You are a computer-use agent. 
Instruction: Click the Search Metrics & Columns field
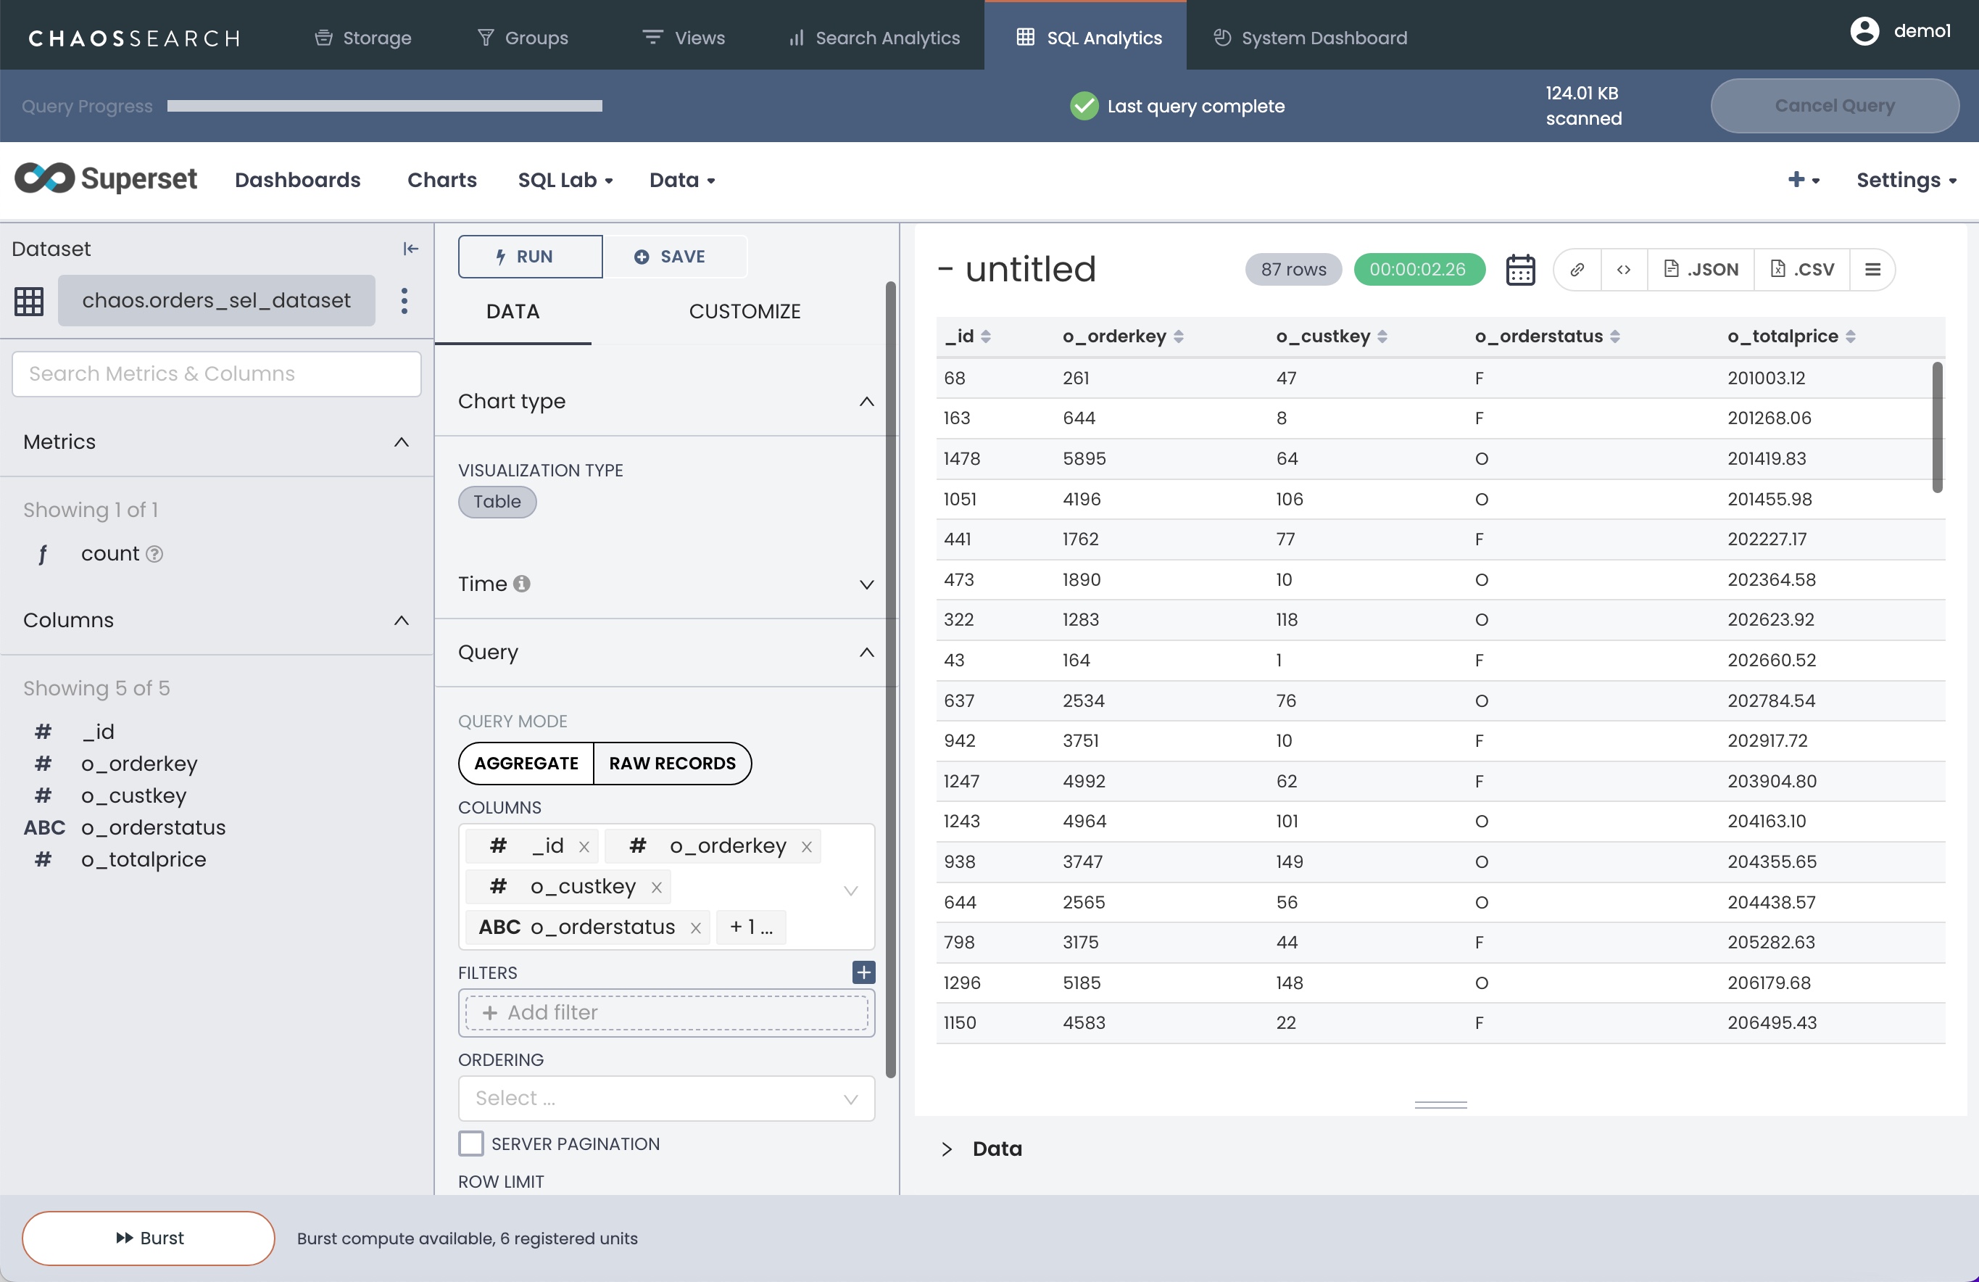click(x=216, y=374)
